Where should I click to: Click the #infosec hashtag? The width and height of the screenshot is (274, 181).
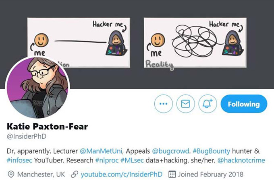[x=19, y=160]
